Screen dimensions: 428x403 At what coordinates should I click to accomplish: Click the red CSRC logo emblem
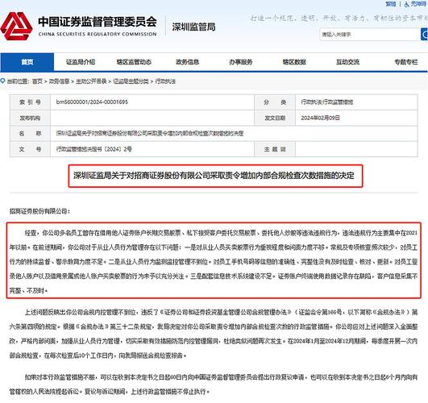16,27
